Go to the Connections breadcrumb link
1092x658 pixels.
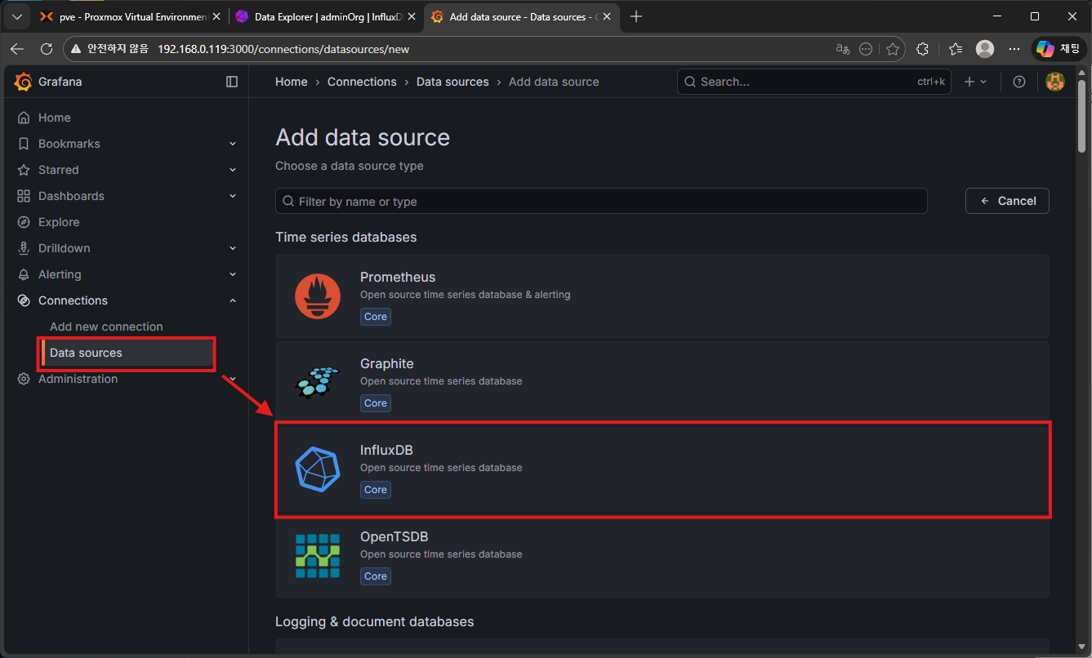(362, 82)
